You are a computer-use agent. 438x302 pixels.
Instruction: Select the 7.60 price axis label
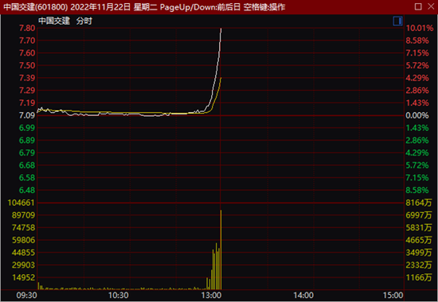coord(27,53)
